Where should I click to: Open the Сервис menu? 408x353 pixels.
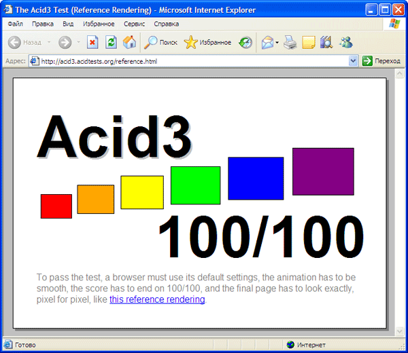134,24
